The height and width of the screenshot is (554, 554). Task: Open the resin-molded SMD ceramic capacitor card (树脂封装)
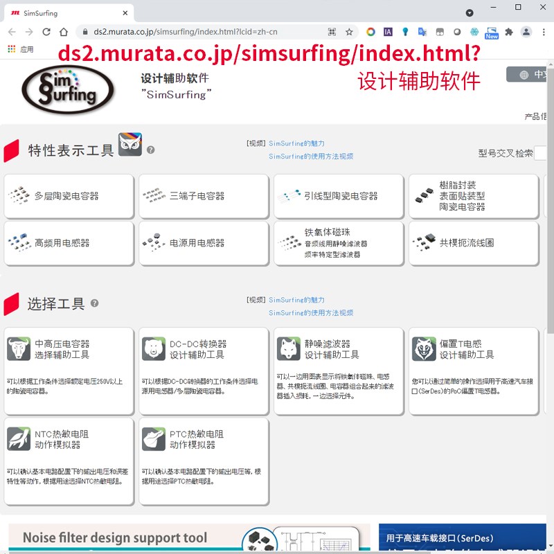[x=474, y=197]
